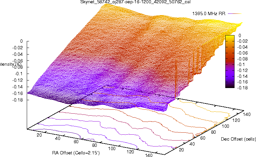This screenshot has height=157, width=256.
Task: Click the 40 tick on the Dec Offset axis
Action: pyautogui.click(x=192, y=144)
